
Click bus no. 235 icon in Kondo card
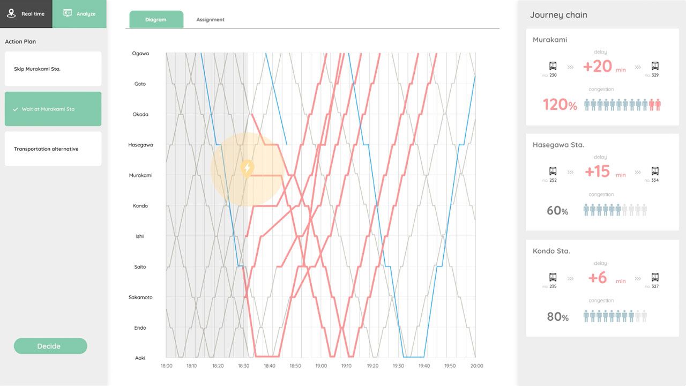553,278
